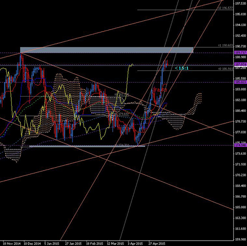Click the 't2 196.577' level label
This screenshot has width=247, height=246.
click(226, 8)
